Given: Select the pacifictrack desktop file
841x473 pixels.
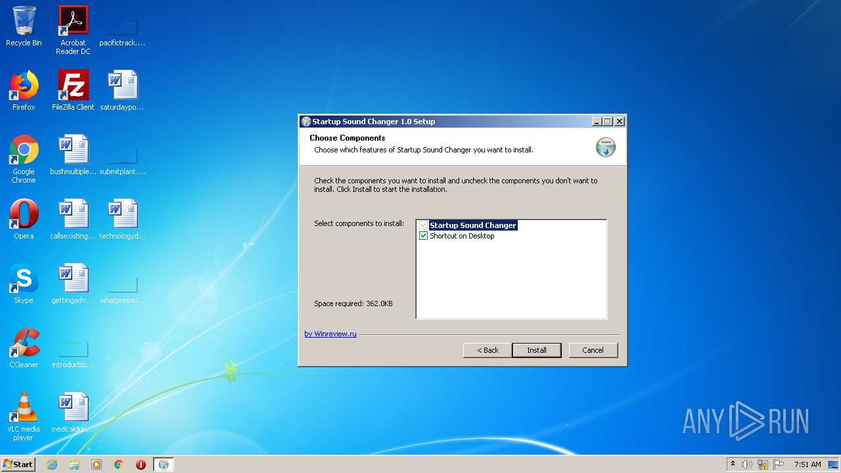Looking at the screenshot, I should pyautogui.click(x=122, y=30).
